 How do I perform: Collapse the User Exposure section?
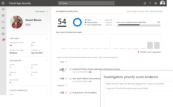coord(47,61)
